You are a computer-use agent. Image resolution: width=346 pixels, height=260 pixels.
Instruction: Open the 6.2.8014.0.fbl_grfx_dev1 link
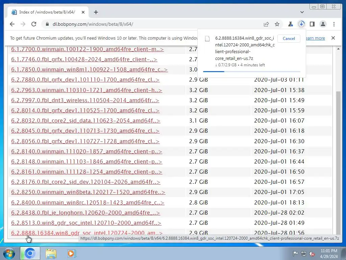tap(85, 111)
